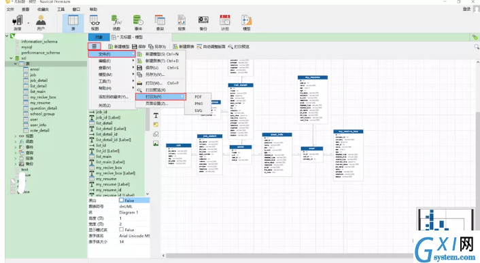Open the 编辑(E) popup menu entry

[x=112, y=61]
